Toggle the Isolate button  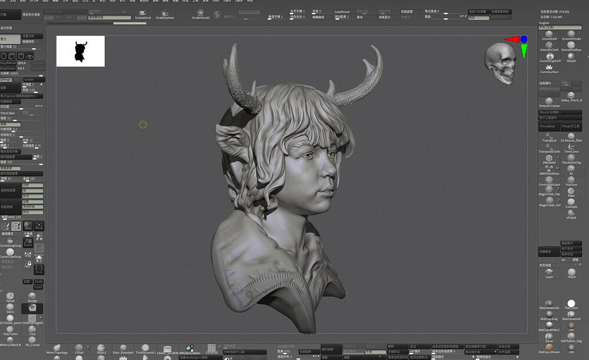click(34, 79)
